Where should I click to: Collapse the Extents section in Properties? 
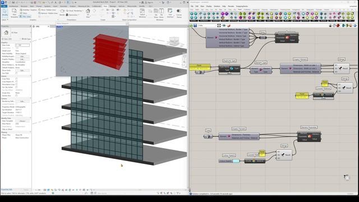pos(30,76)
